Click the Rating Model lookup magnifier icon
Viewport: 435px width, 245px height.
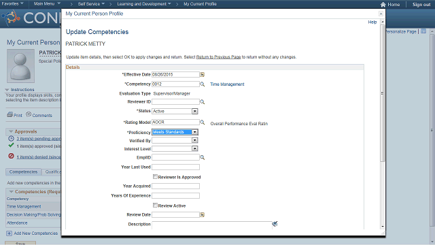tap(203, 122)
